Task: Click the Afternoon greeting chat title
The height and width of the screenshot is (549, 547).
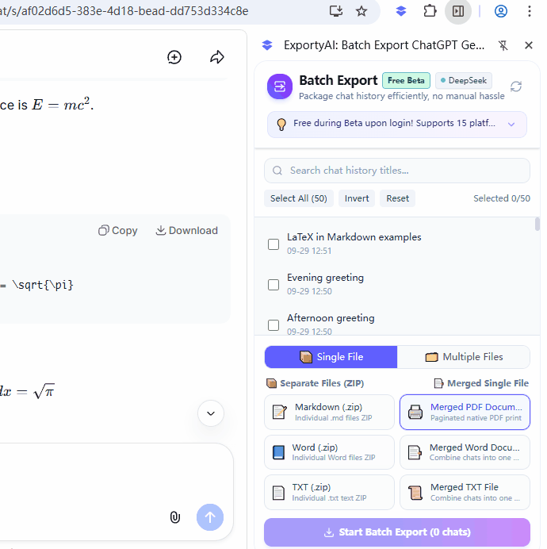Action: 331,318
